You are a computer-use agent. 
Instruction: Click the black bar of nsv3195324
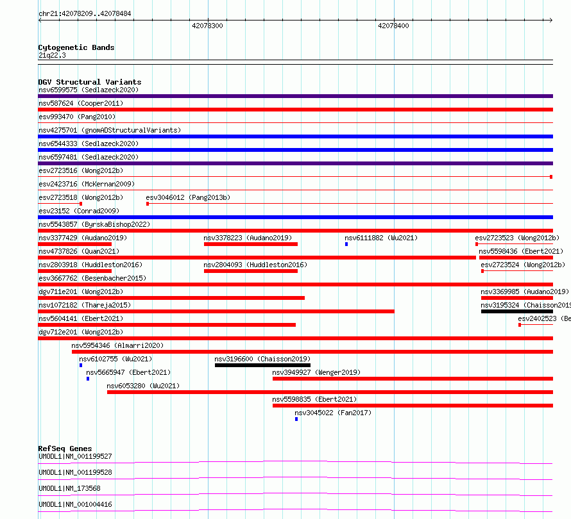click(517, 311)
